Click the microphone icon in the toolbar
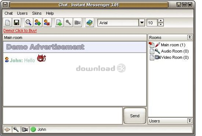This screenshot has height=136, width=202. (68, 22)
